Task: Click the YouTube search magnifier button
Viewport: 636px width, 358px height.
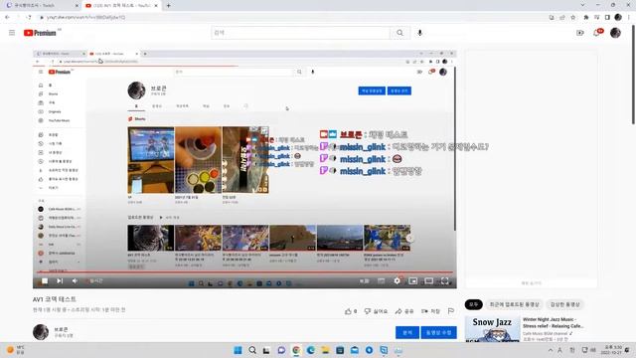Action: tap(399, 33)
